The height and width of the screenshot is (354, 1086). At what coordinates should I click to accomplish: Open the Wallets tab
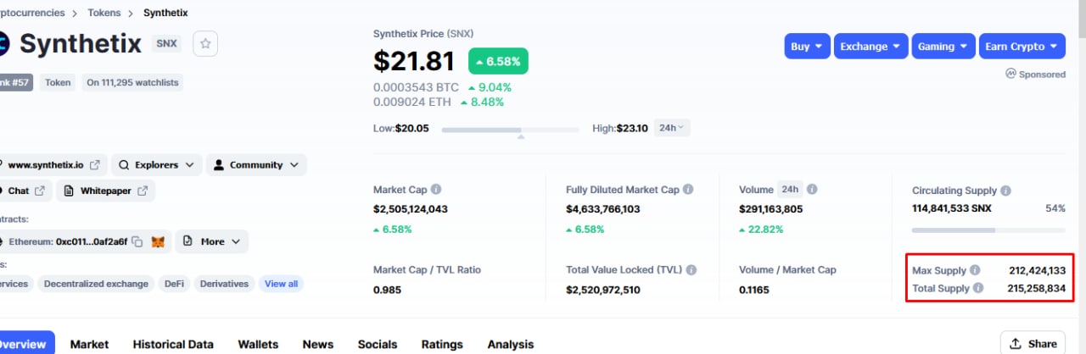click(258, 344)
